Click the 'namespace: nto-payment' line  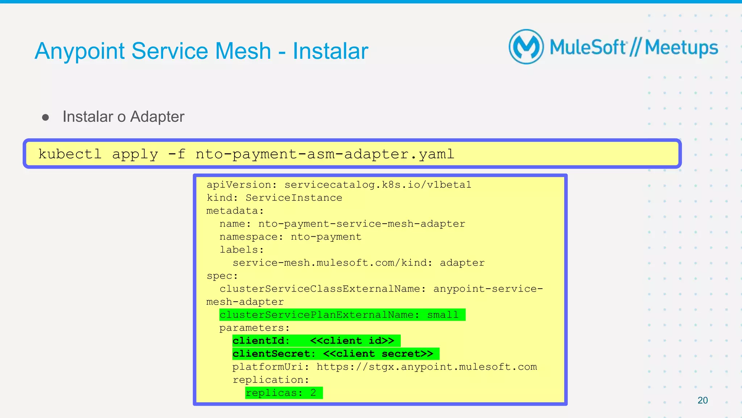[291, 237]
